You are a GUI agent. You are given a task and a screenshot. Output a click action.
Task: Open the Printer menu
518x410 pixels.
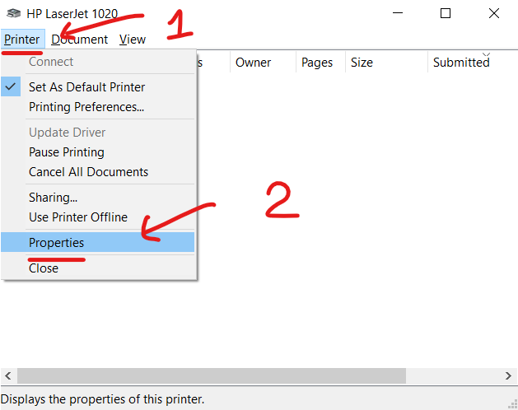21,39
